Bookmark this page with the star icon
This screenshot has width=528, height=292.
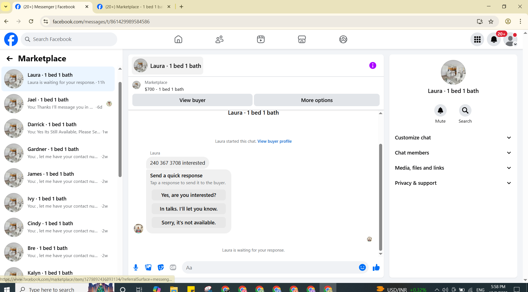pos(491,21)
